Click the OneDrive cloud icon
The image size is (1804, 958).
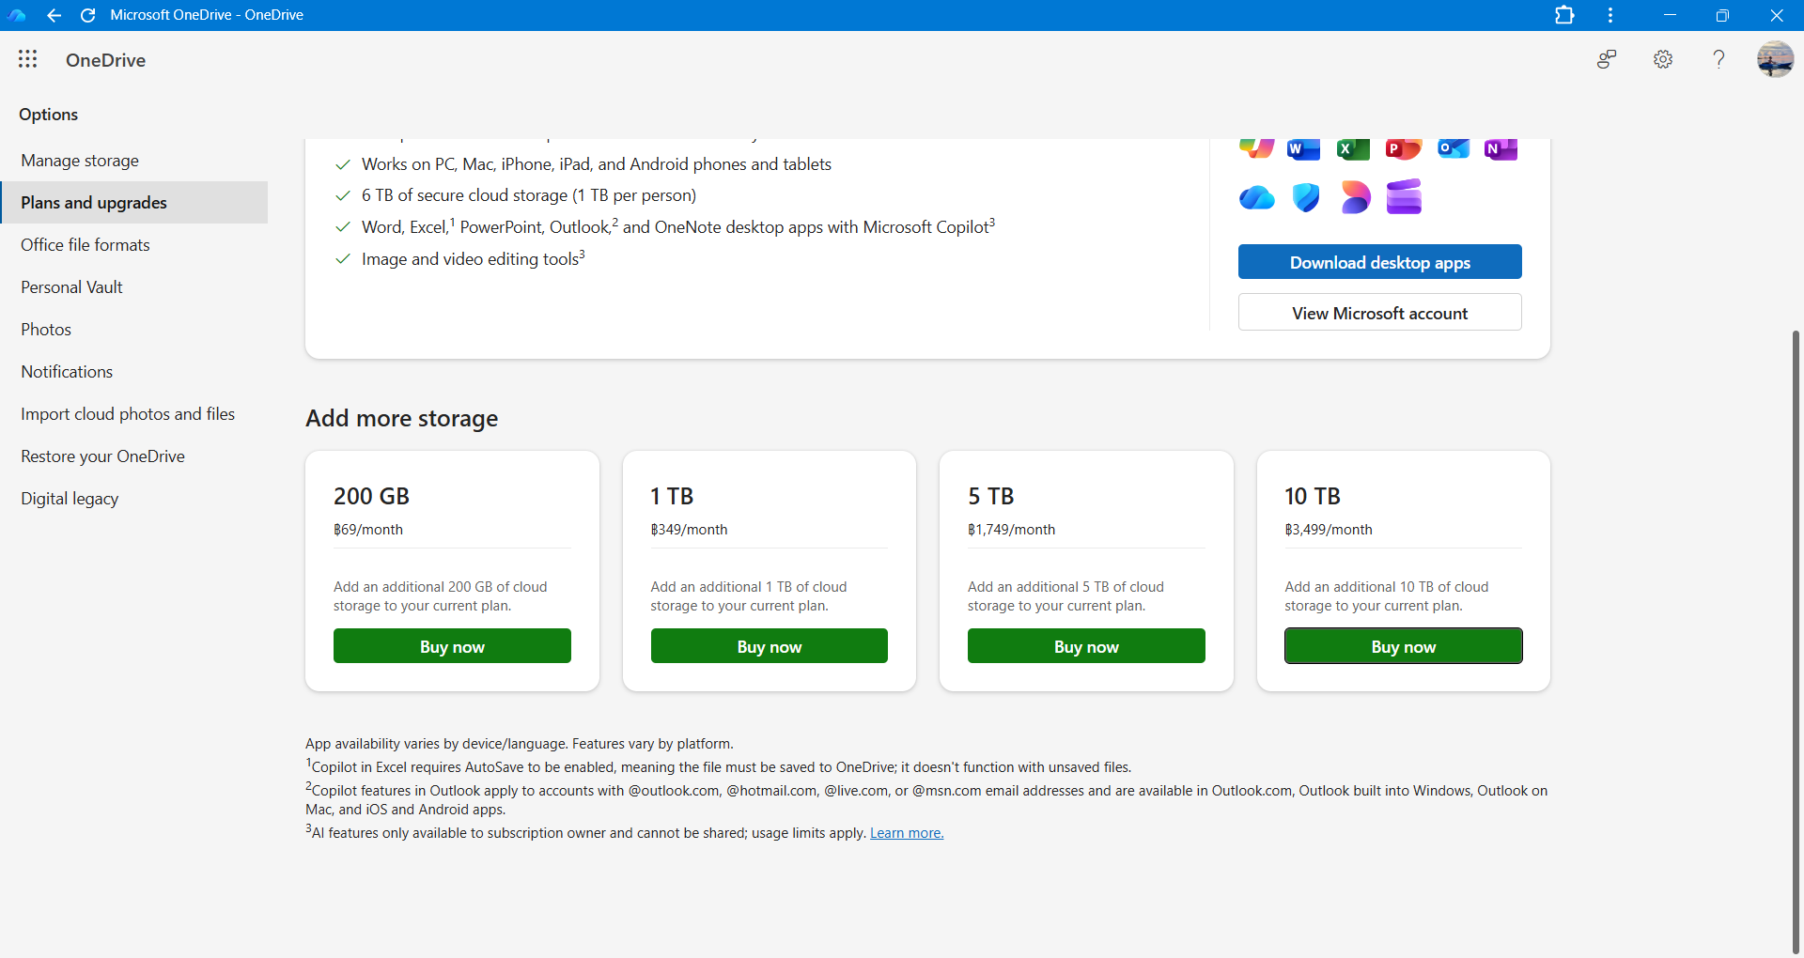[x=1256, y=197]
